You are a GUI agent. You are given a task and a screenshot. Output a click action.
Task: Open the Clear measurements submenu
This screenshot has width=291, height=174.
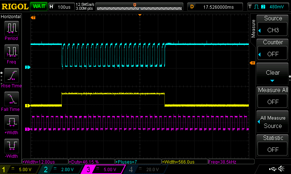272,74
